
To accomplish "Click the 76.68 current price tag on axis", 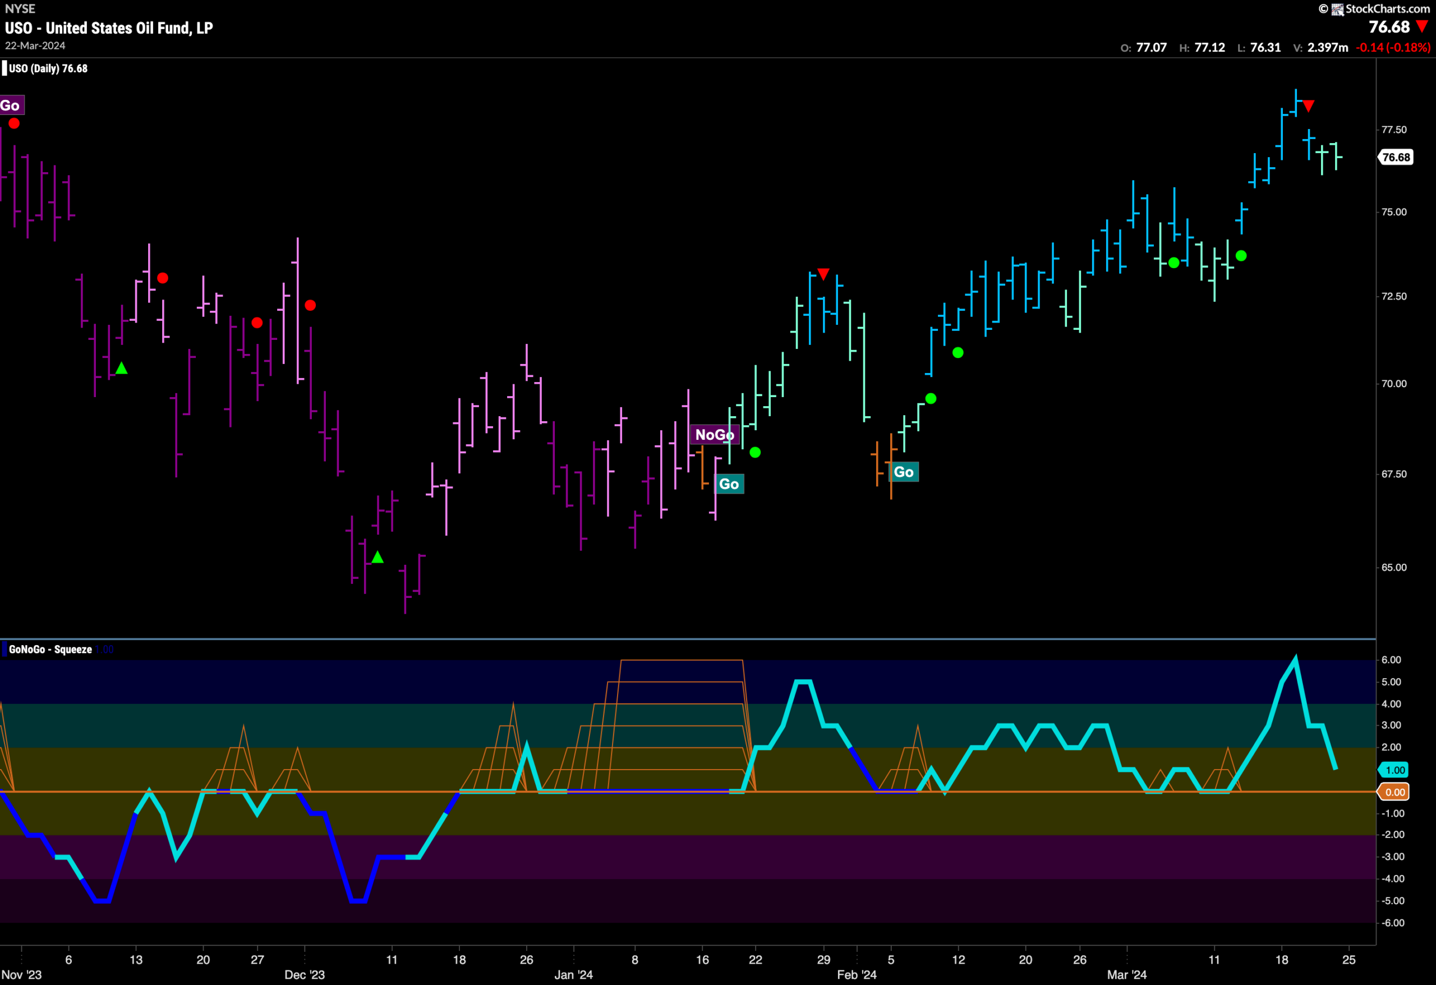I will pos(1396,157).
